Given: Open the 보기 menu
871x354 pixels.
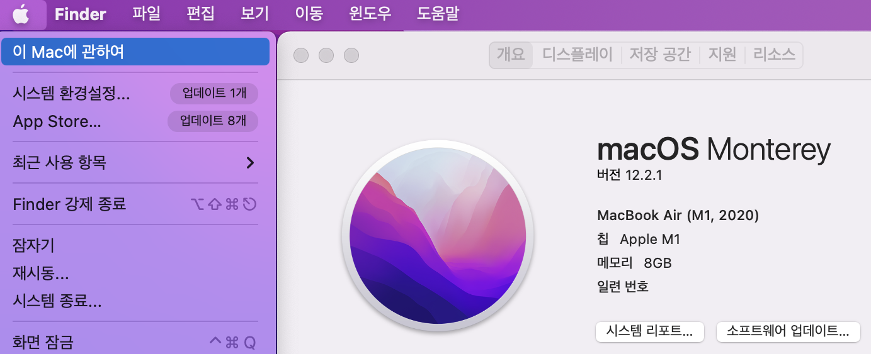Looking at the screenshot, I should [x=255, y=14].
